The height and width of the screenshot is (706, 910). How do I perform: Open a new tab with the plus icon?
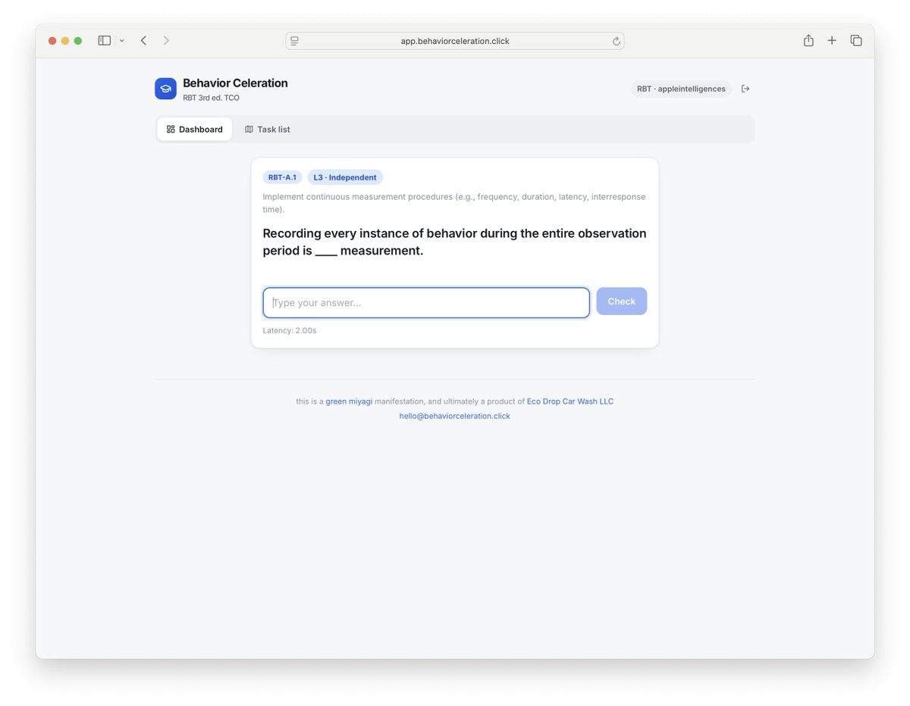pos(832,40)
